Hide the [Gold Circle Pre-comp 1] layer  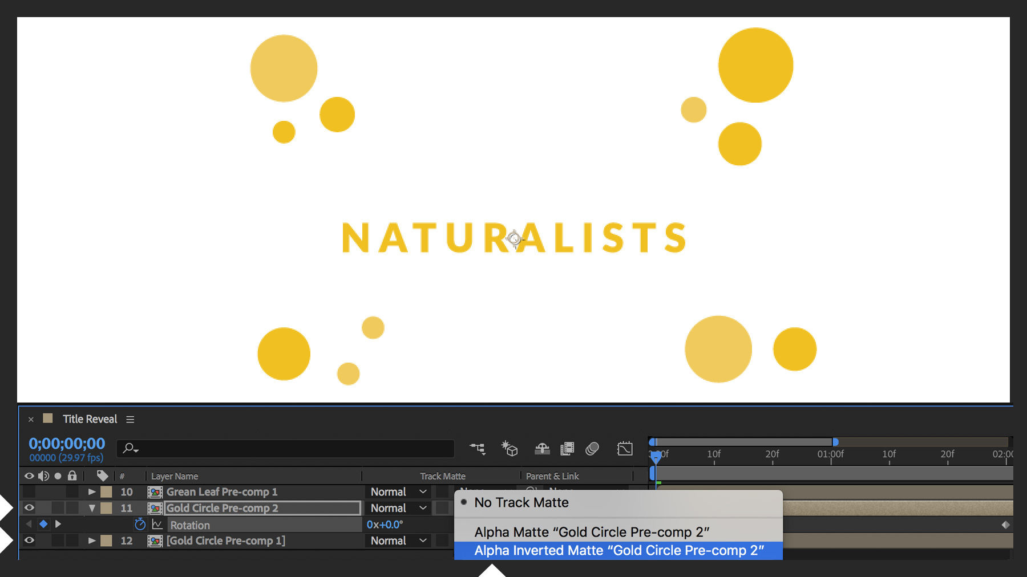[x=29, y=540]
